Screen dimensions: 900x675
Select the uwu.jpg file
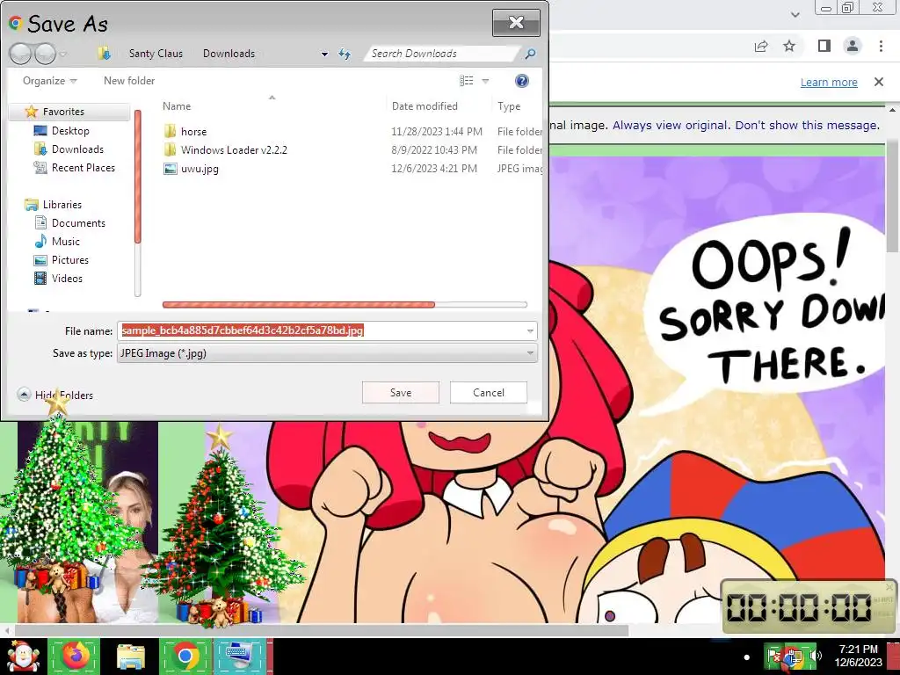coord(200,169)
